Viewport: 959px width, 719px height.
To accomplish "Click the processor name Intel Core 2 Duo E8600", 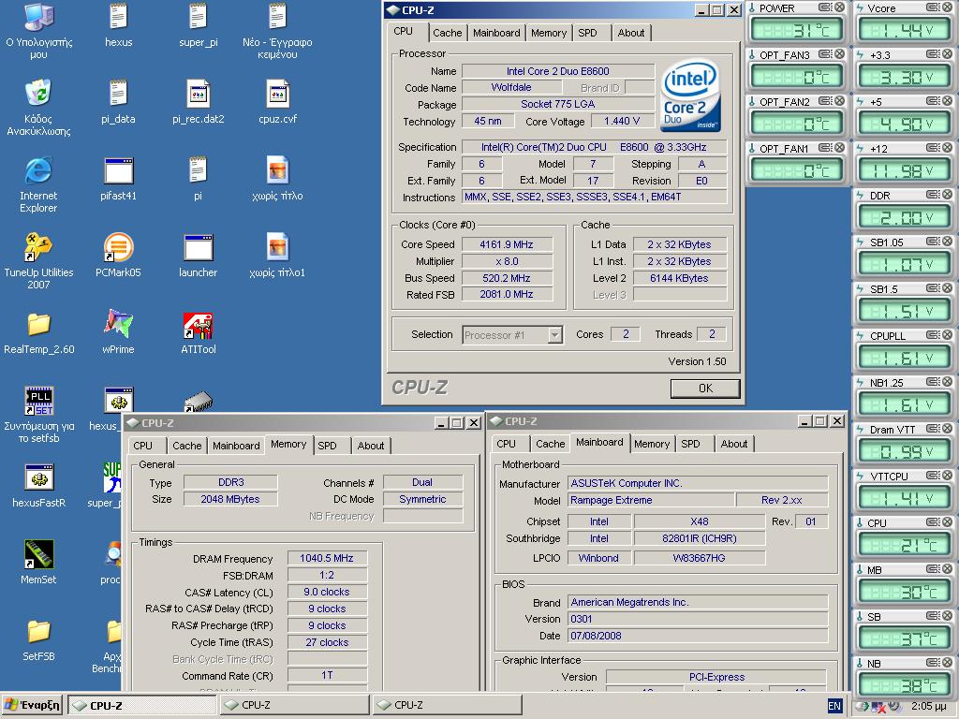I will [x=558, y=71].
